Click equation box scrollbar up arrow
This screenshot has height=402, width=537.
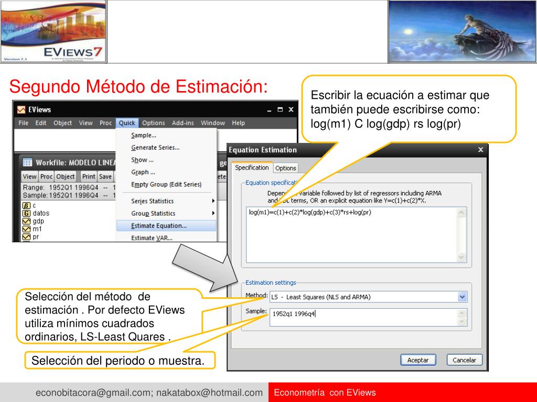tap(461, 213)
